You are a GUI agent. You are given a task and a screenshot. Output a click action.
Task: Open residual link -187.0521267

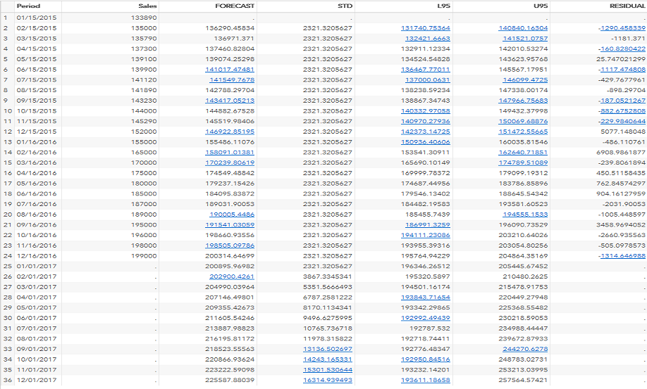click(x=622, y=101)
